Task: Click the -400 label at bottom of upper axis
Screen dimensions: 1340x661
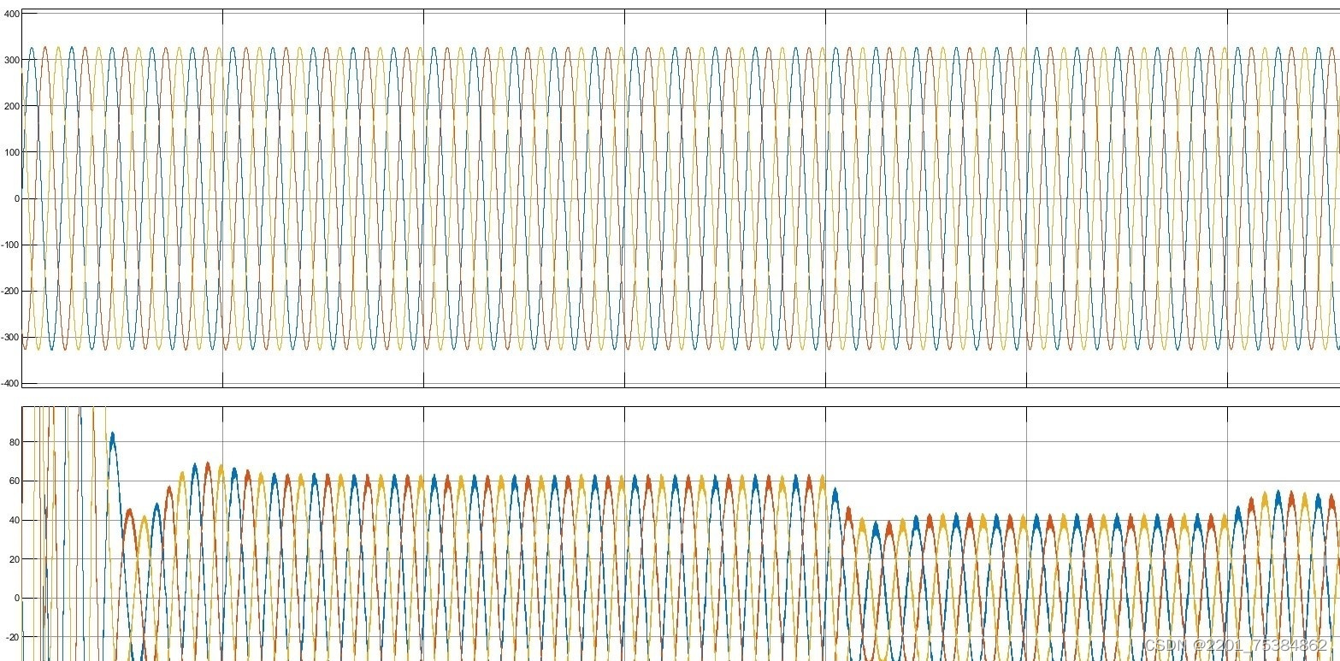Action: (x=9, y=383)
